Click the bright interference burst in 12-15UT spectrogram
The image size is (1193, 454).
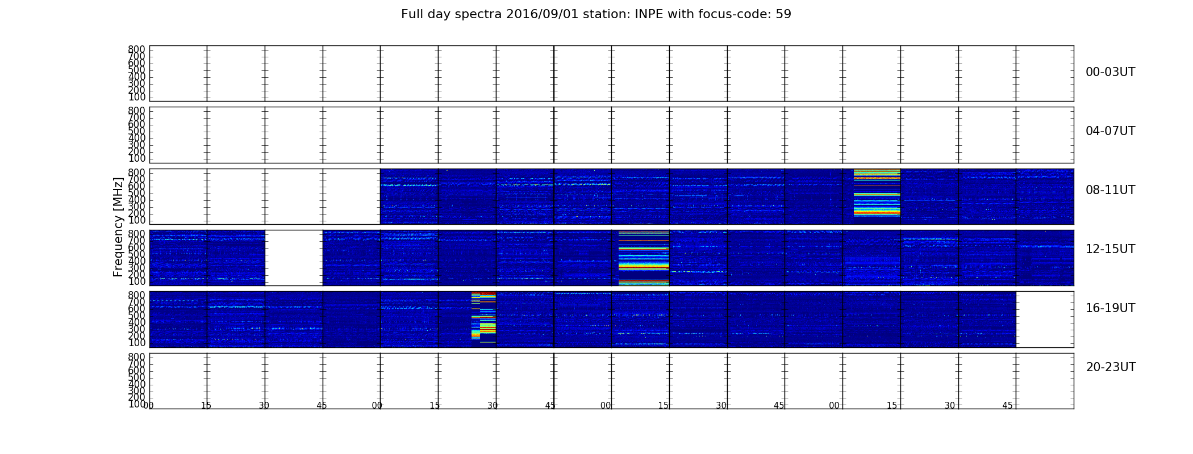[x=644, y=258]
